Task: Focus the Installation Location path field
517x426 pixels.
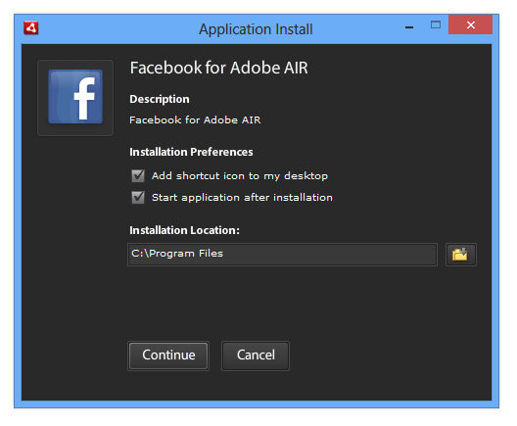Action: [x=283, y=255]
